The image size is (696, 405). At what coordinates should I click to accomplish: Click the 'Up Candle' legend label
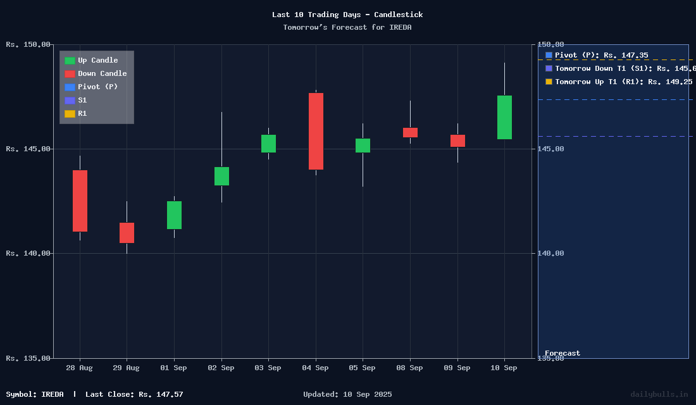98,60
